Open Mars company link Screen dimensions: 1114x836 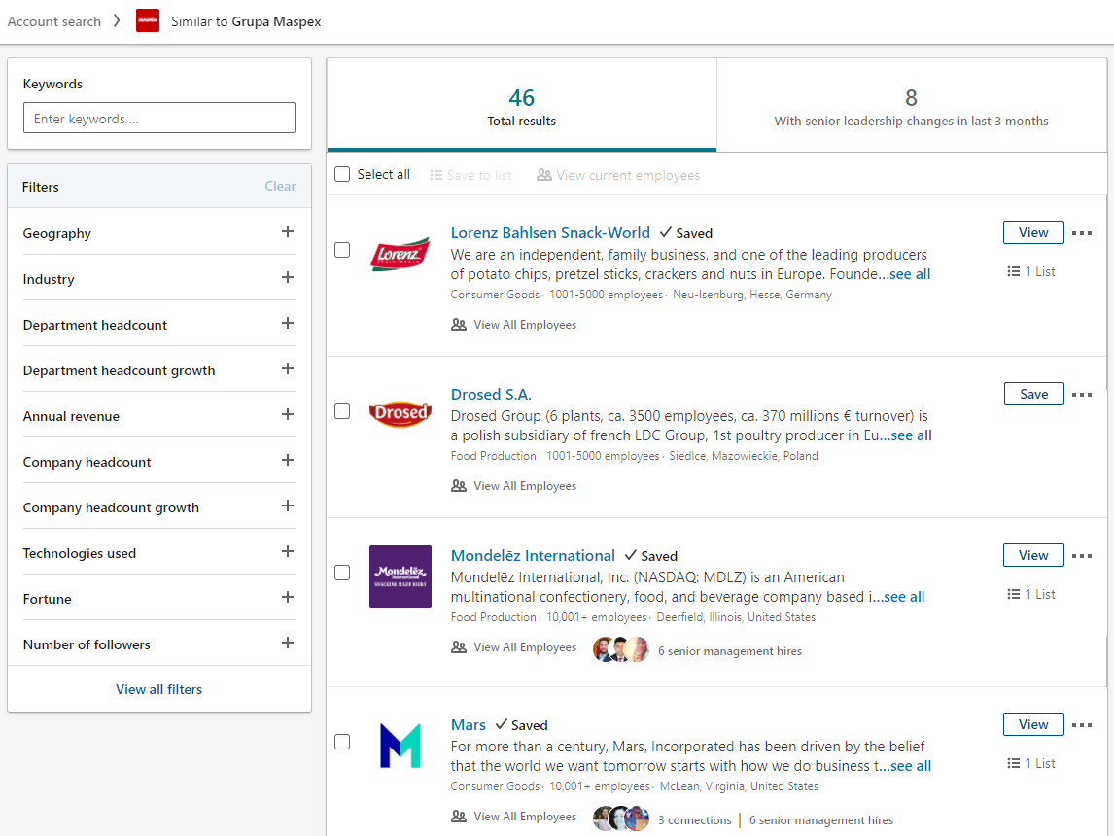[469, 724]
